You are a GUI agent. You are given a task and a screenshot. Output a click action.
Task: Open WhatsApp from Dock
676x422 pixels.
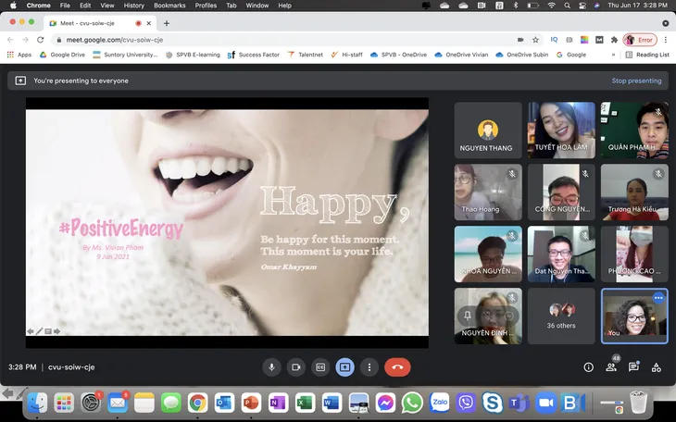tap(412, 403)
